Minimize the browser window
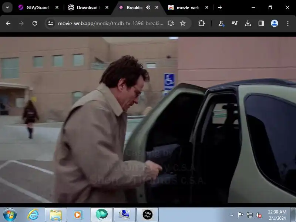Viewport: 296px width, 222px height. tap(253, 7)
